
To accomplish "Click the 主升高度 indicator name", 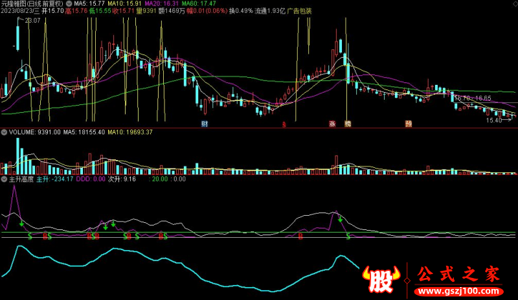I will pyautogui.click(x=21, y=179).
